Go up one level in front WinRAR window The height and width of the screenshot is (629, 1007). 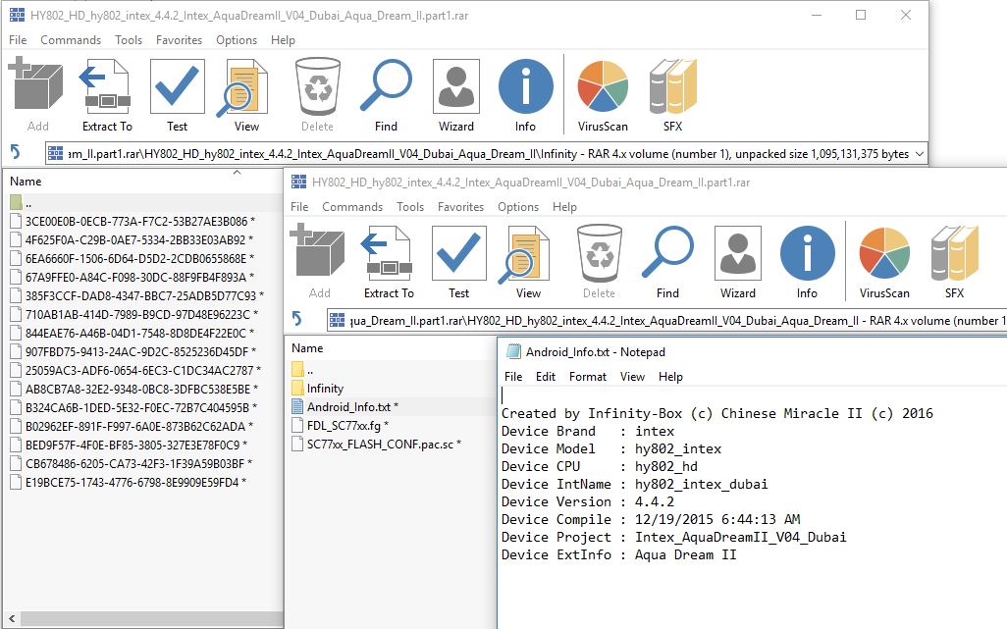tap(296, 319)
